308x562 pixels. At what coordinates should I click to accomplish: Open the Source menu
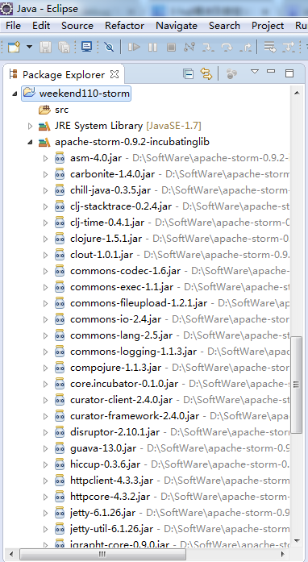coord(77,26)
